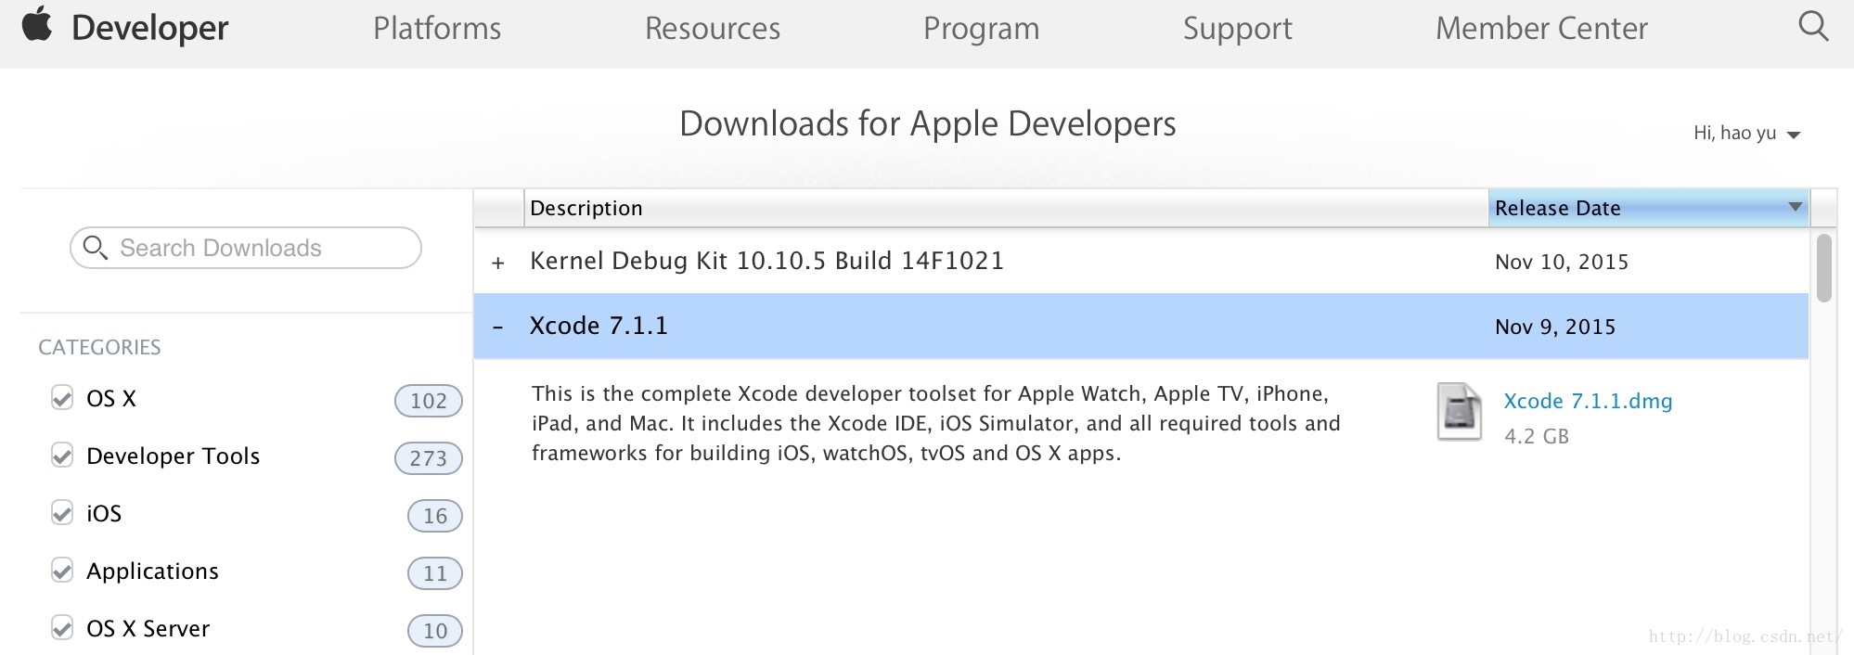Image resolution: width=1854 pixels, height=655 pixels.
Task: Click the Applications count badge 11
Action: (x=435, y=572)
